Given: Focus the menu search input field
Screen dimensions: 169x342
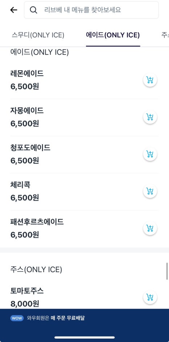Looking at the screenshot, I should click(91, 10).
